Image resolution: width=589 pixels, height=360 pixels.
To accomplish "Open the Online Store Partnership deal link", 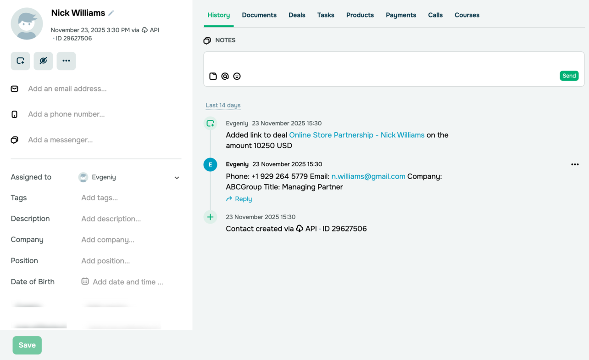I will tap(356, 135).
